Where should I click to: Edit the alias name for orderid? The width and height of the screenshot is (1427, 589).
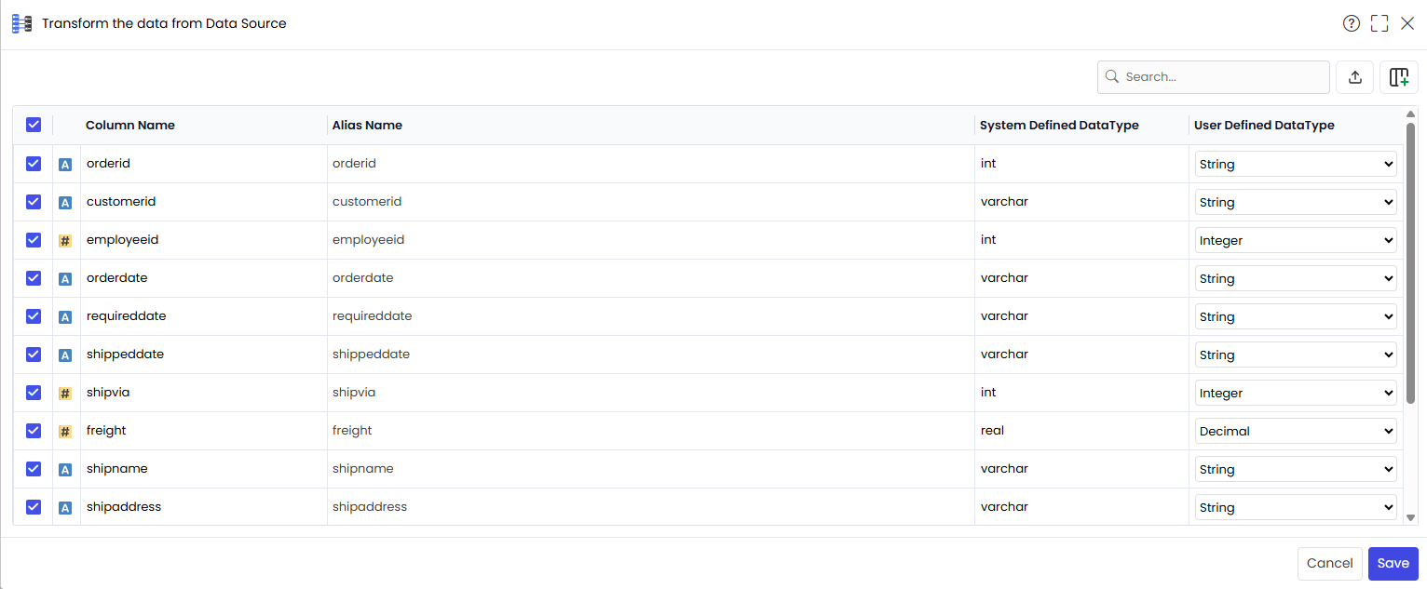pyautogui.click(x=650, y=164)
